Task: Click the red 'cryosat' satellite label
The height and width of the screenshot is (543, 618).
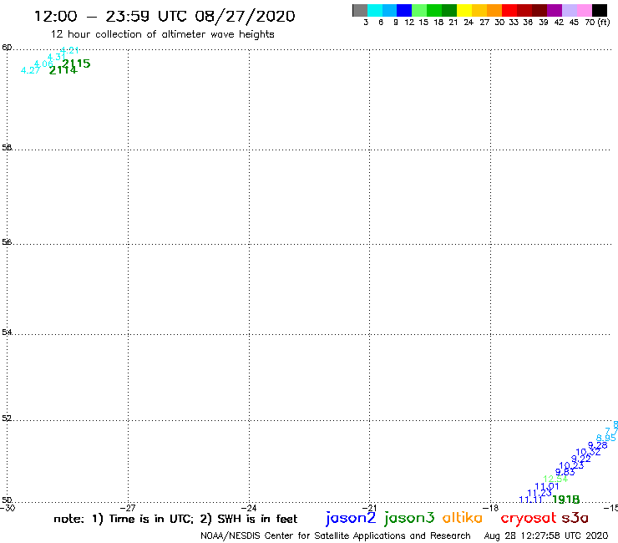Action: coord(529,519)
